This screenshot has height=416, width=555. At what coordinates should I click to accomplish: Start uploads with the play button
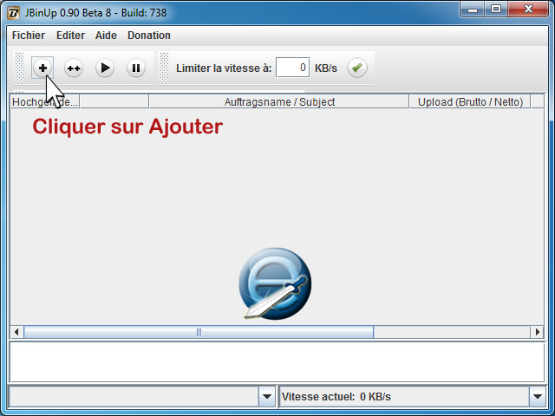(105, 68)
